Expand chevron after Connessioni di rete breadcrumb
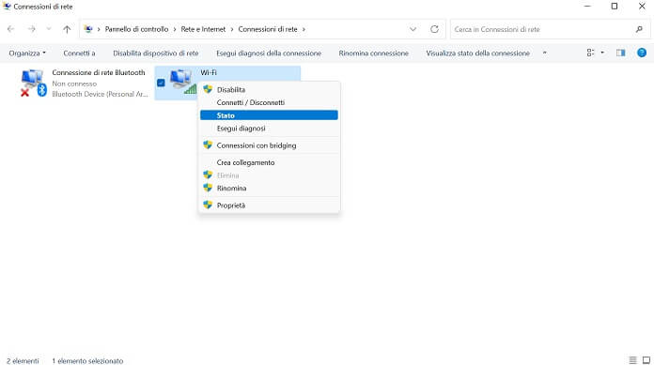The width and height of the screenshot is (654, 365). point(304,29)
